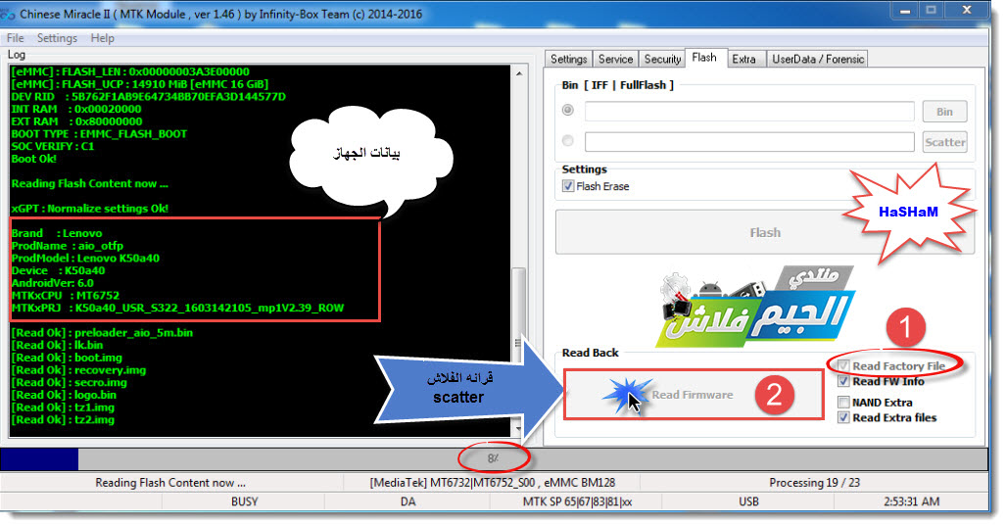Switch to the Service tab
This screenshot has width=1006, height=527.
tap(615, 59)
